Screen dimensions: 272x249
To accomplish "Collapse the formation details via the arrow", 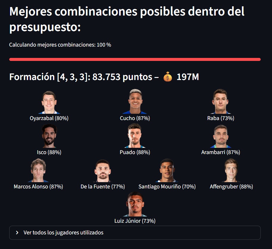I will point(17,232).
